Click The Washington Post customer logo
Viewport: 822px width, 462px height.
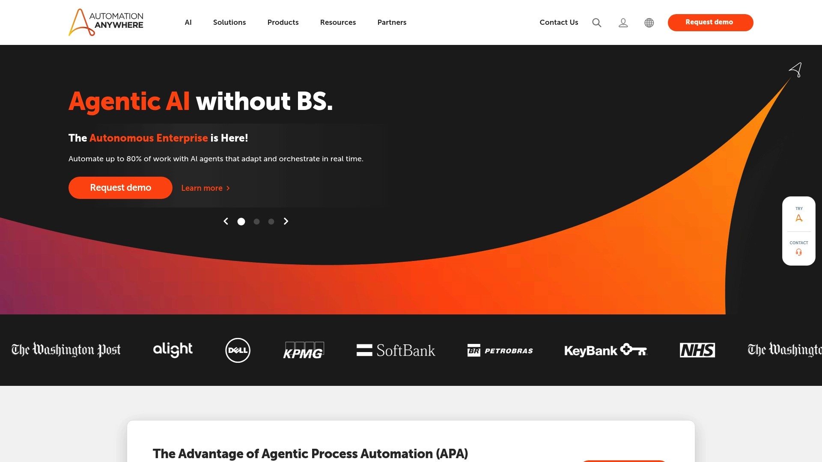(x=66, y=350)
